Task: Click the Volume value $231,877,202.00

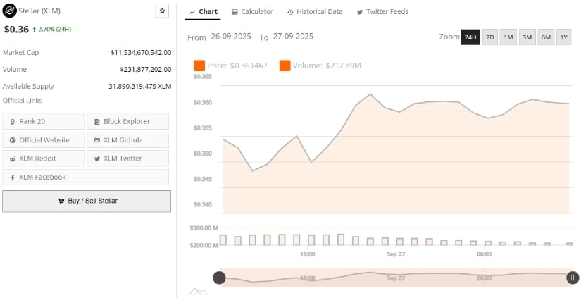Action: coord(146,69)
